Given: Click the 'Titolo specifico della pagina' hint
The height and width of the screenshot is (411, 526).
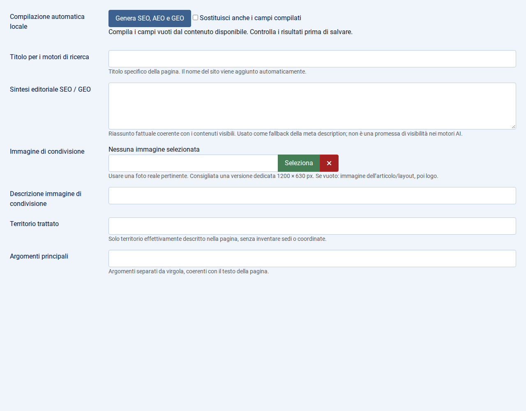Looking at the screenshot, I should click(208, 72).
